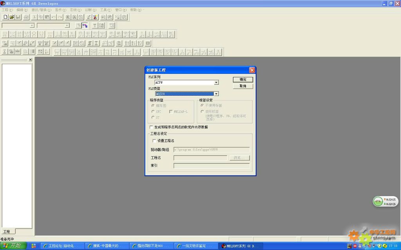Image resolution: width=401 pixels, height=250 pixels.
Task: Select the 梯形图 radio button
Action: coord(153,105)
